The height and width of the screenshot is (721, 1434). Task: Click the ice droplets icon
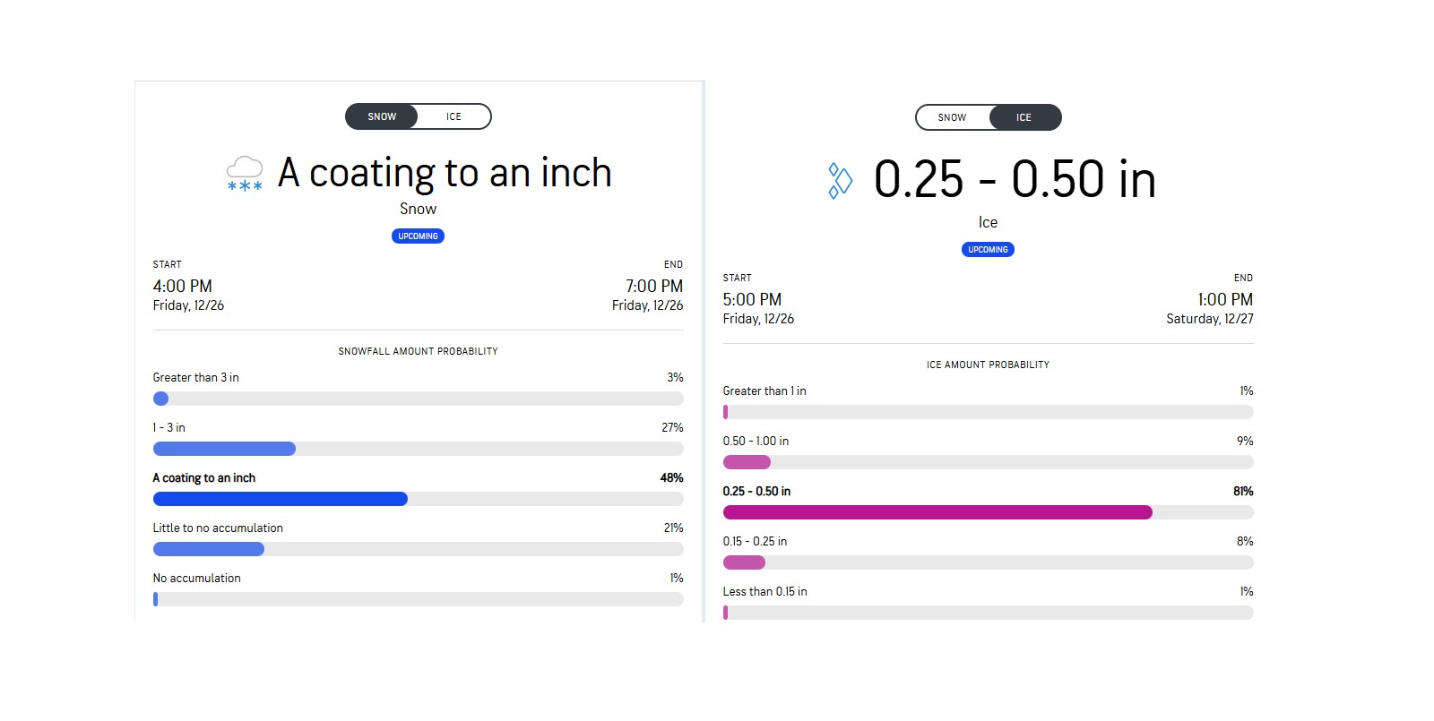[x=840, y=180]
